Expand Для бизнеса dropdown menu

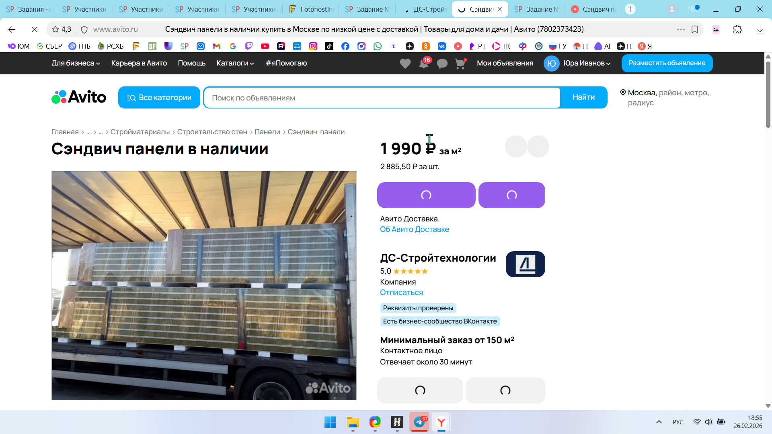click(x=76, y=63)
